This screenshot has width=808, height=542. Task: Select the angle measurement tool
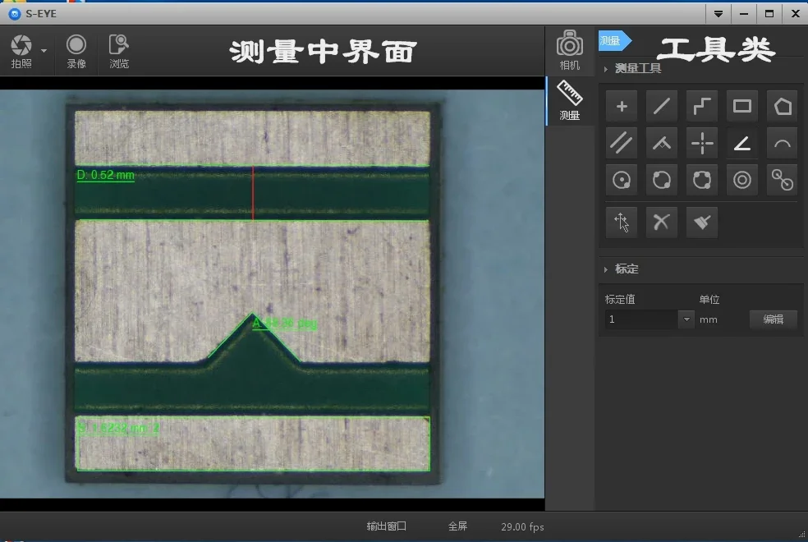742,143
